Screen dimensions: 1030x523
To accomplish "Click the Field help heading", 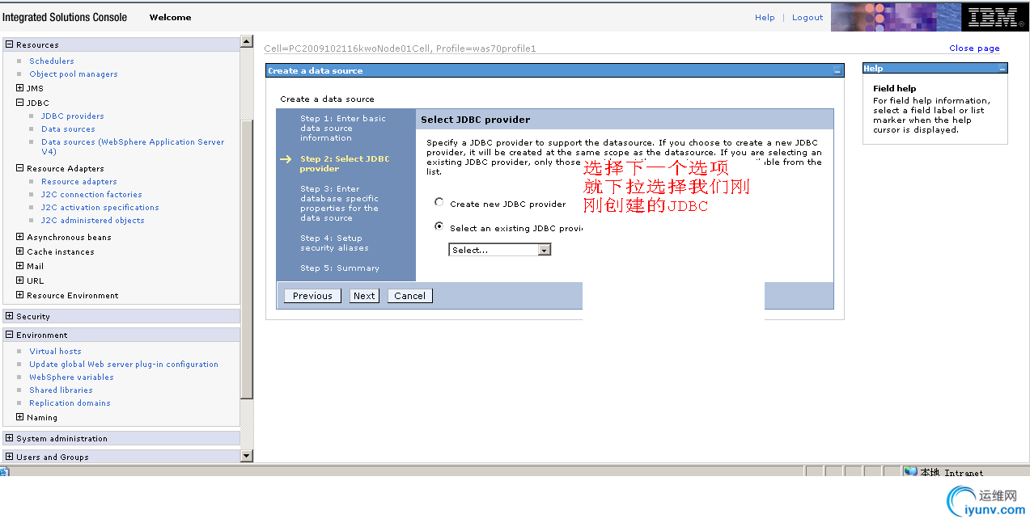I will (x=894, y=88).
